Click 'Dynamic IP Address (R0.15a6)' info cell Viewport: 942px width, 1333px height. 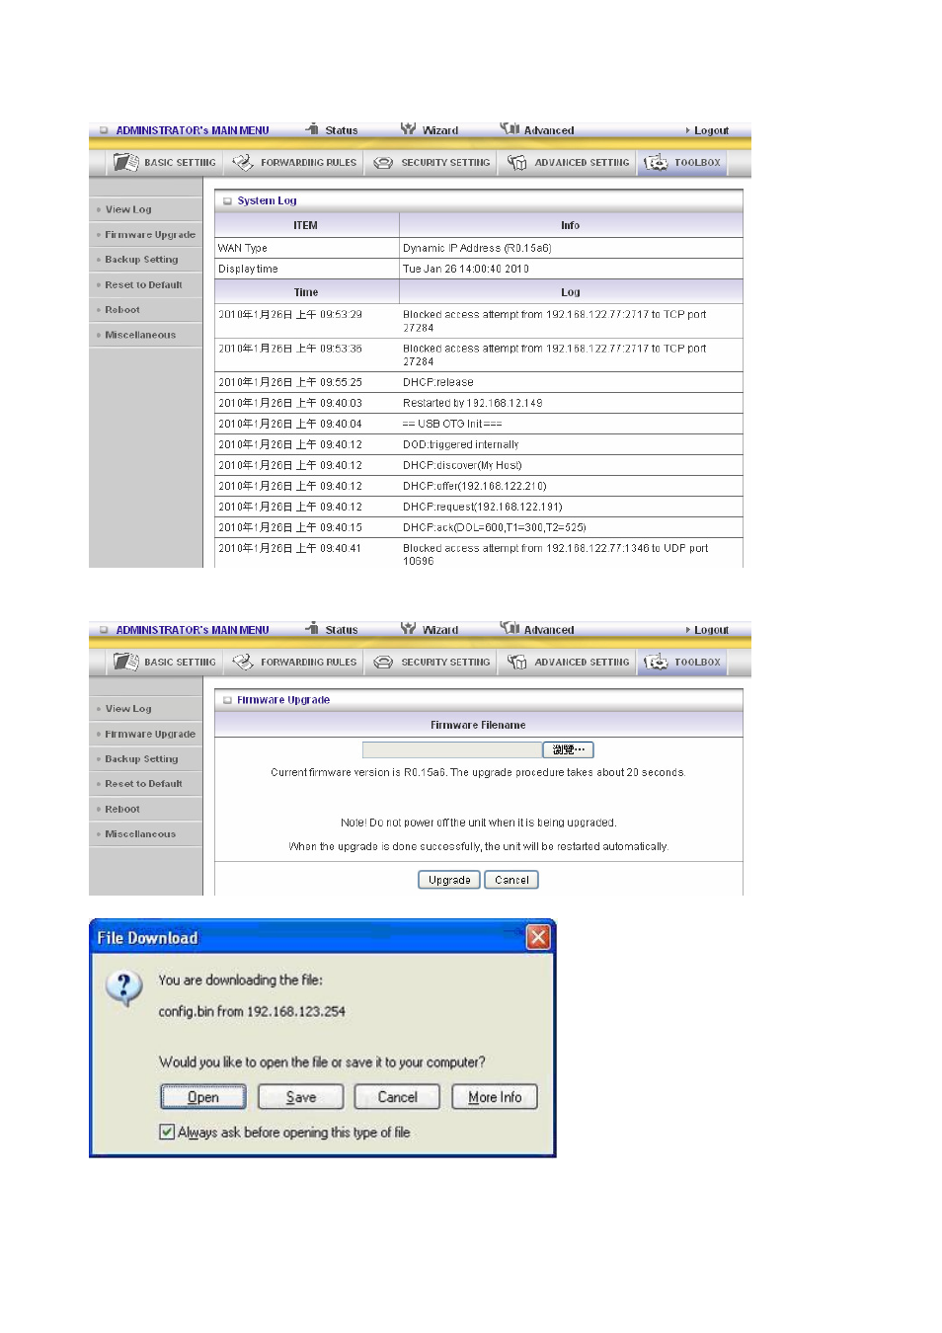click(571, 248)
